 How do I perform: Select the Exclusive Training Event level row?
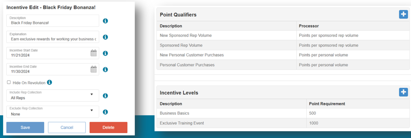click(x=182, y=123)
